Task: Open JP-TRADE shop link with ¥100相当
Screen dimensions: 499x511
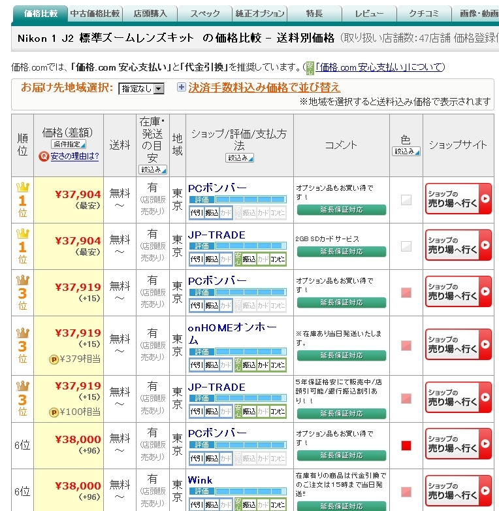Action: point(217,387)
